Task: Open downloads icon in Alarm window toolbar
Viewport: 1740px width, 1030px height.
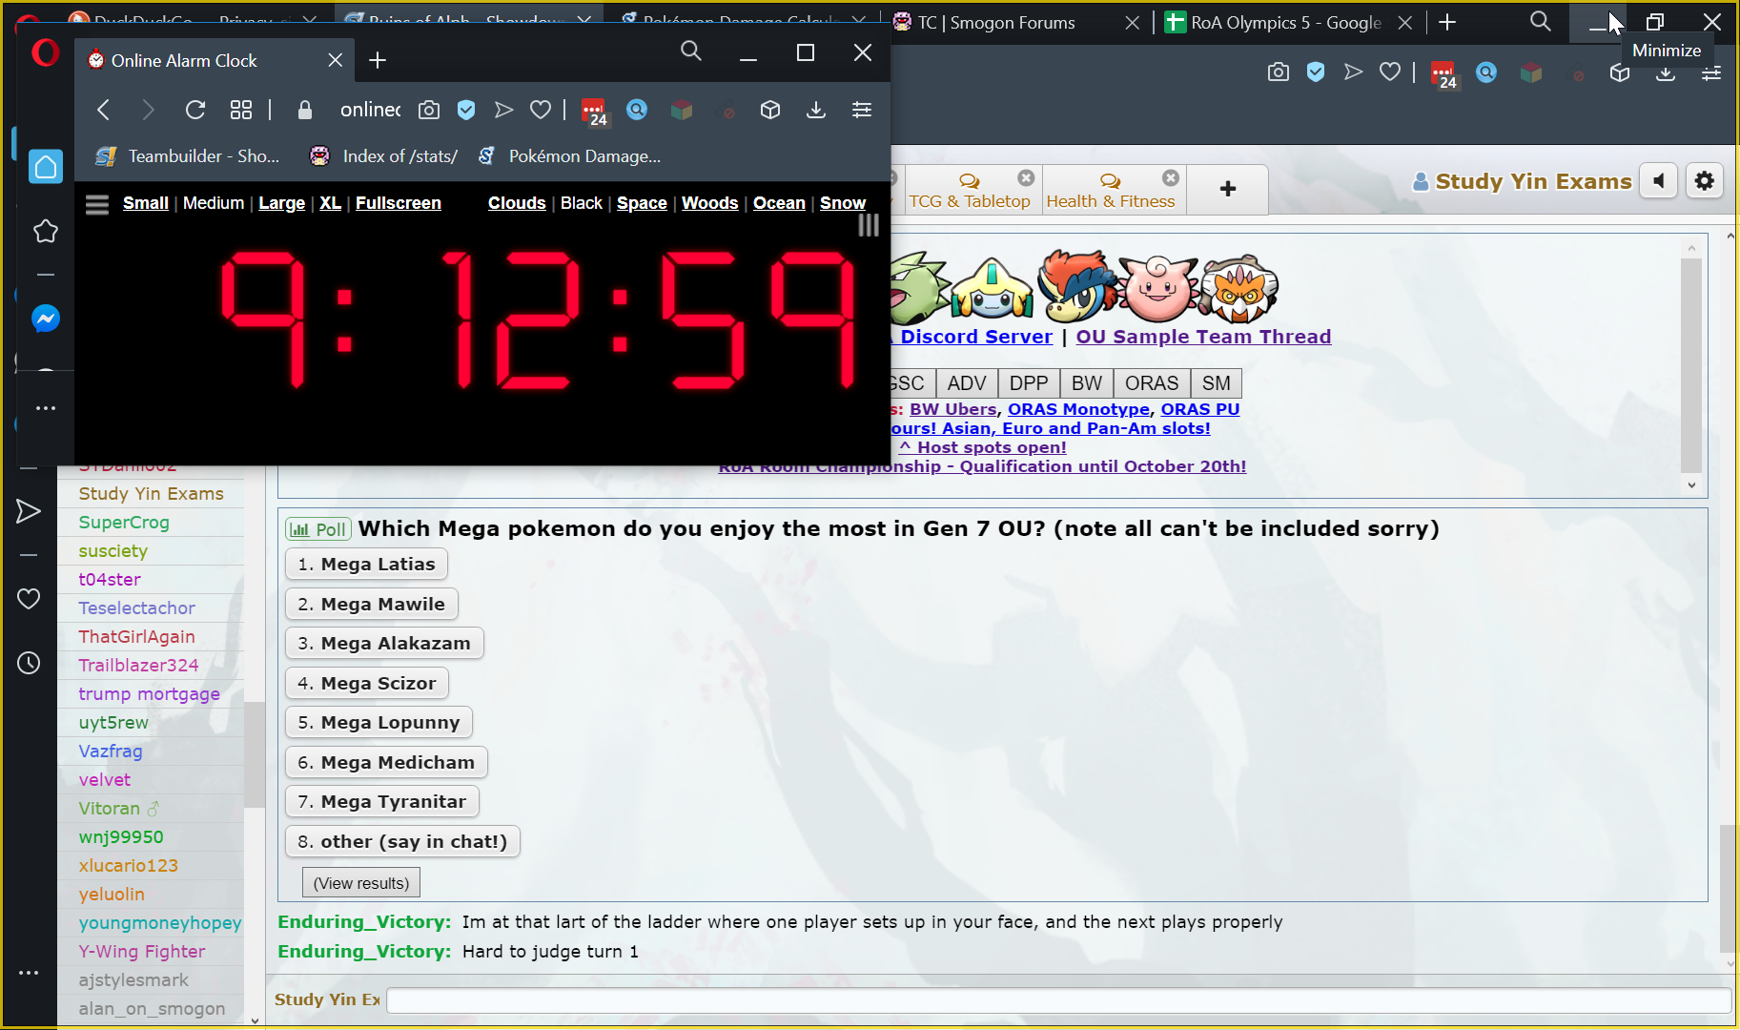Action: click(816, 110)
